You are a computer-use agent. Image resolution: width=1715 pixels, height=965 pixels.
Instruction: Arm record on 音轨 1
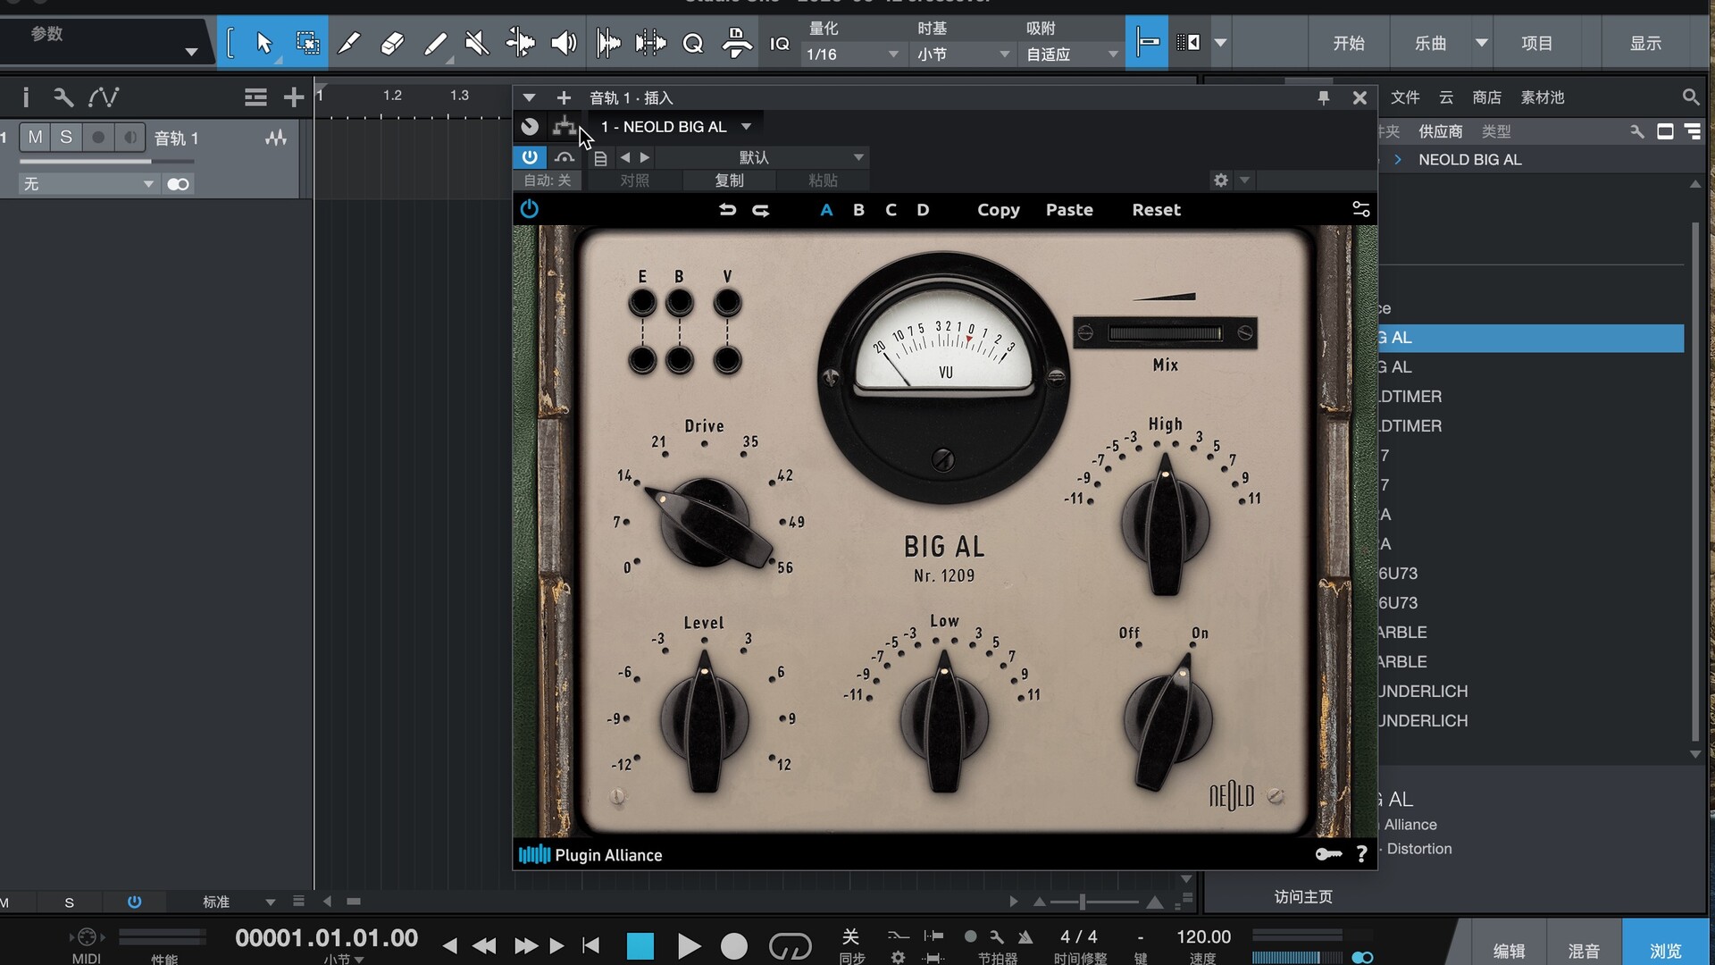[x=98, y=138]
